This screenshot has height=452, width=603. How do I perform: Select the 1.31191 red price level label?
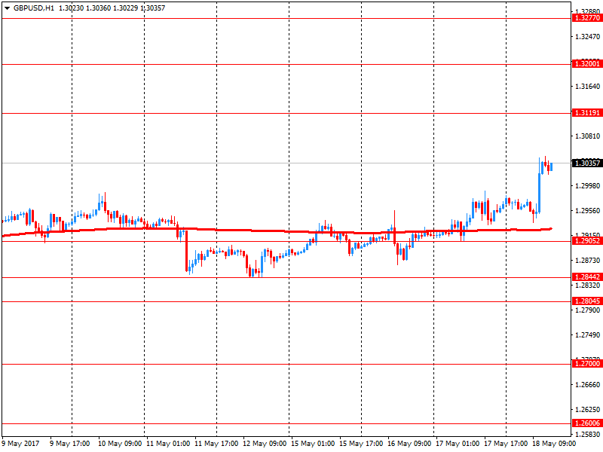587,113
